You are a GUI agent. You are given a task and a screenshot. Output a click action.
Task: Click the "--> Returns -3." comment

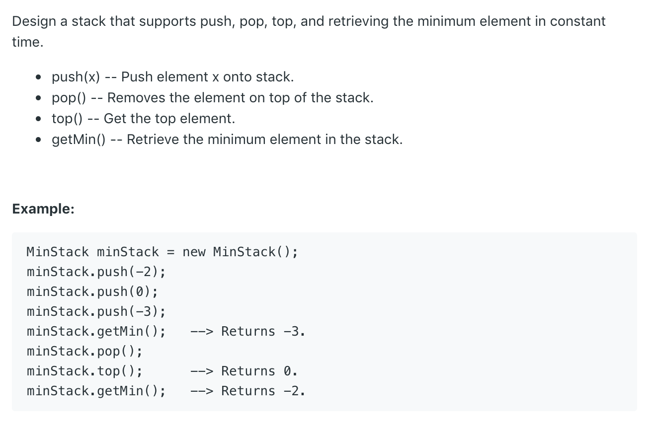pos(248,331)
